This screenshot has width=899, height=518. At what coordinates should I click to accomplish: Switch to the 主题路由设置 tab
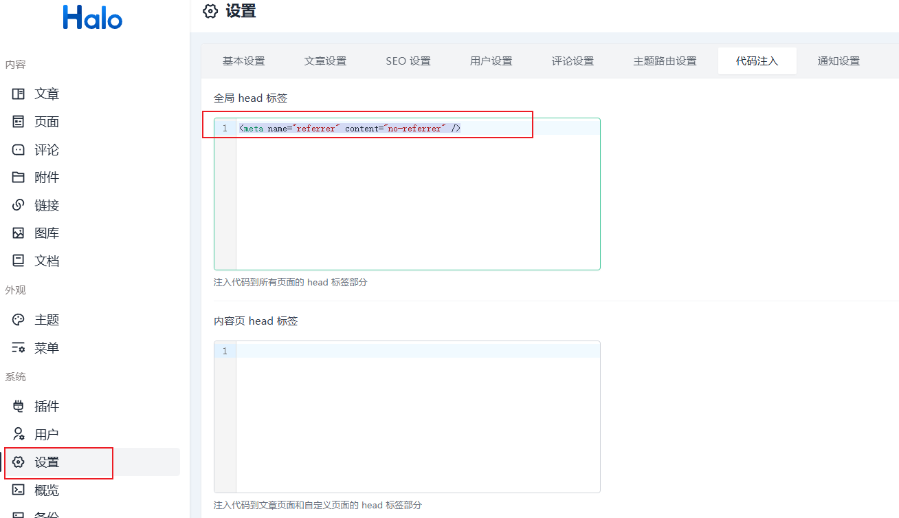[665, 61]
